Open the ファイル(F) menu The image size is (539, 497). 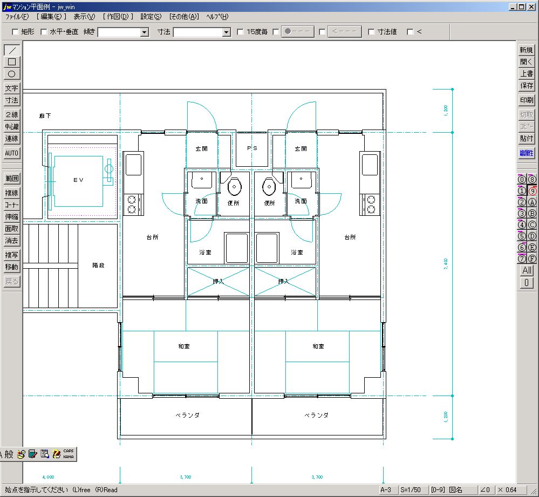[x=17, y=17]
